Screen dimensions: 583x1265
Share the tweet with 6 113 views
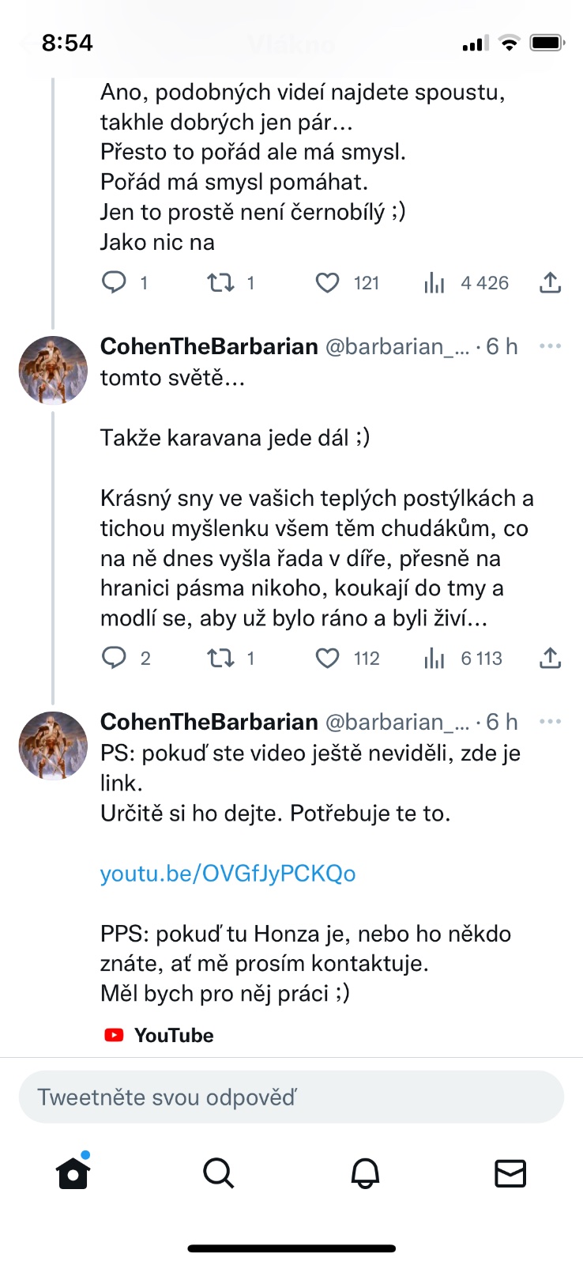coord(550,659)
